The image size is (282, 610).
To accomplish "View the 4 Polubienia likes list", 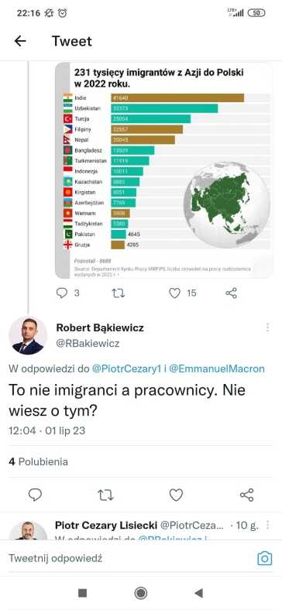I will [38, 462].
